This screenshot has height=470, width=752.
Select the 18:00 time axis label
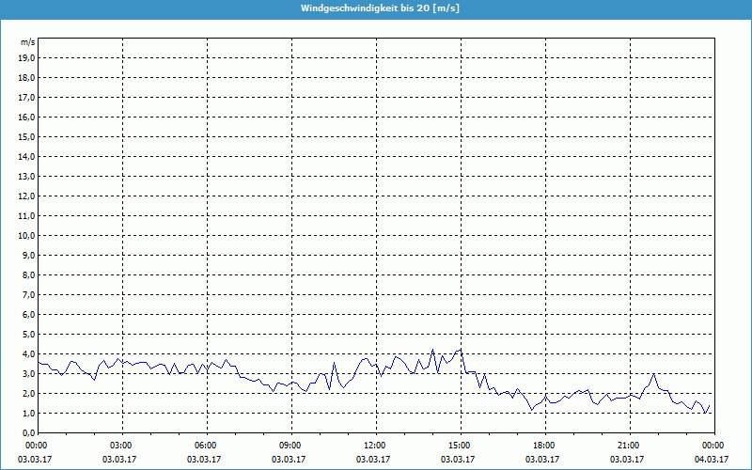[x=544, y=446]
